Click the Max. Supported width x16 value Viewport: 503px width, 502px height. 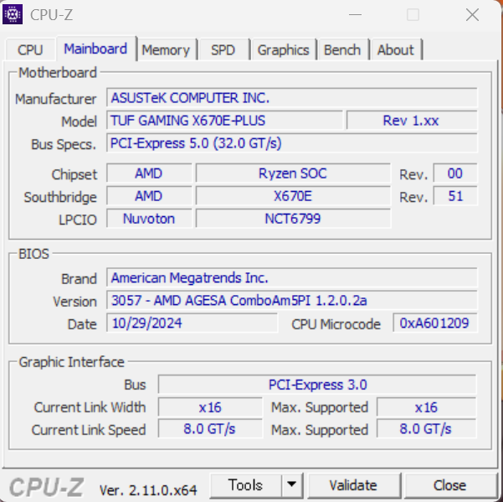(426, 407)
